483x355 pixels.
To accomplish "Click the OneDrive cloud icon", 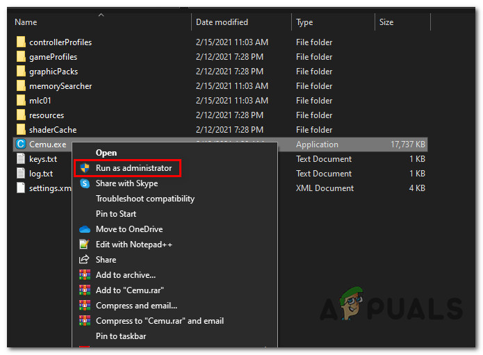I will (85, 229).
